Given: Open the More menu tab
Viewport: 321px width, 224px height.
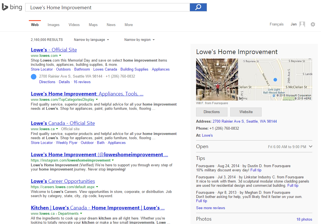Looking at the screenshot, I should coord(129,25).
